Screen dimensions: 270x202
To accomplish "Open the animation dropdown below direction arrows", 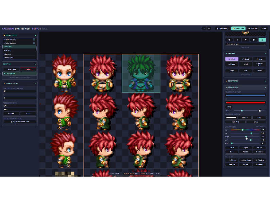I will (246, 44).
